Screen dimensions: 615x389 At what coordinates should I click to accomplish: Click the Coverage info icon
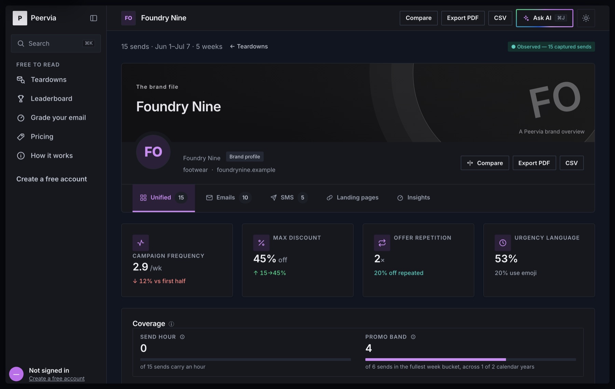point(171,324)
